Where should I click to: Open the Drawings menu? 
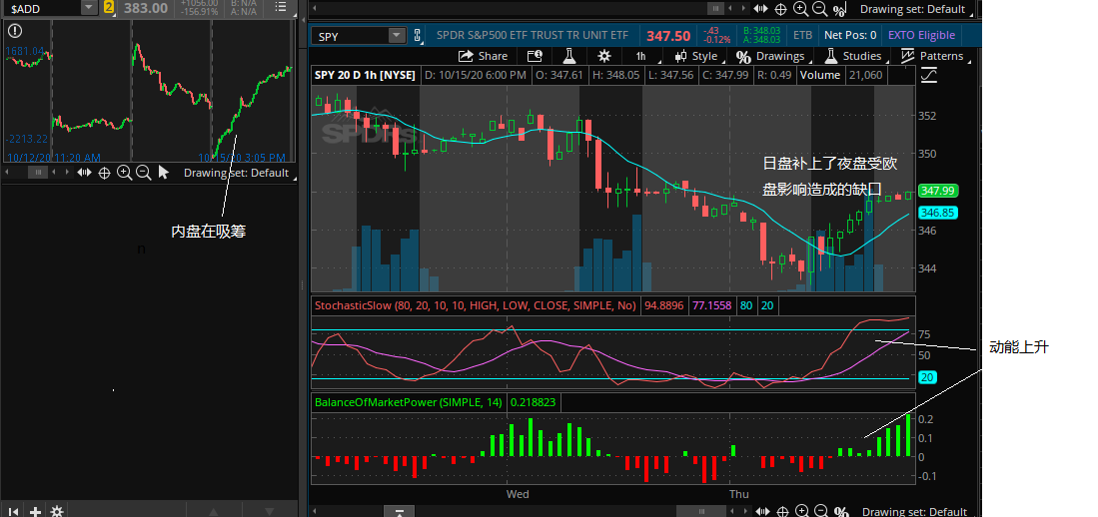(x=771, y=56)
